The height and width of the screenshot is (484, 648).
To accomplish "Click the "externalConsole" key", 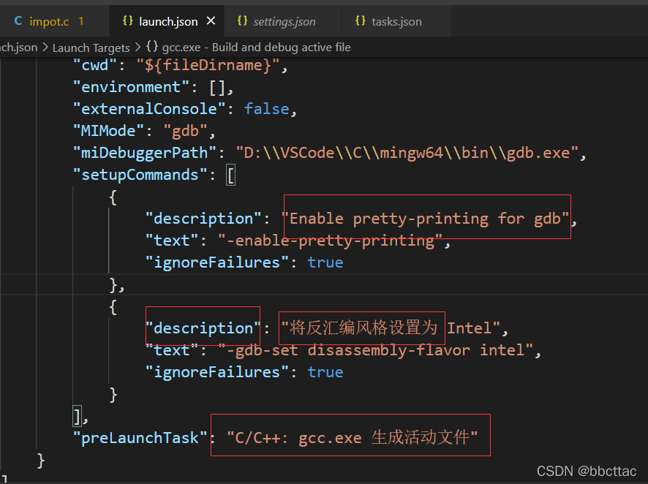I will tap(149, 109).
